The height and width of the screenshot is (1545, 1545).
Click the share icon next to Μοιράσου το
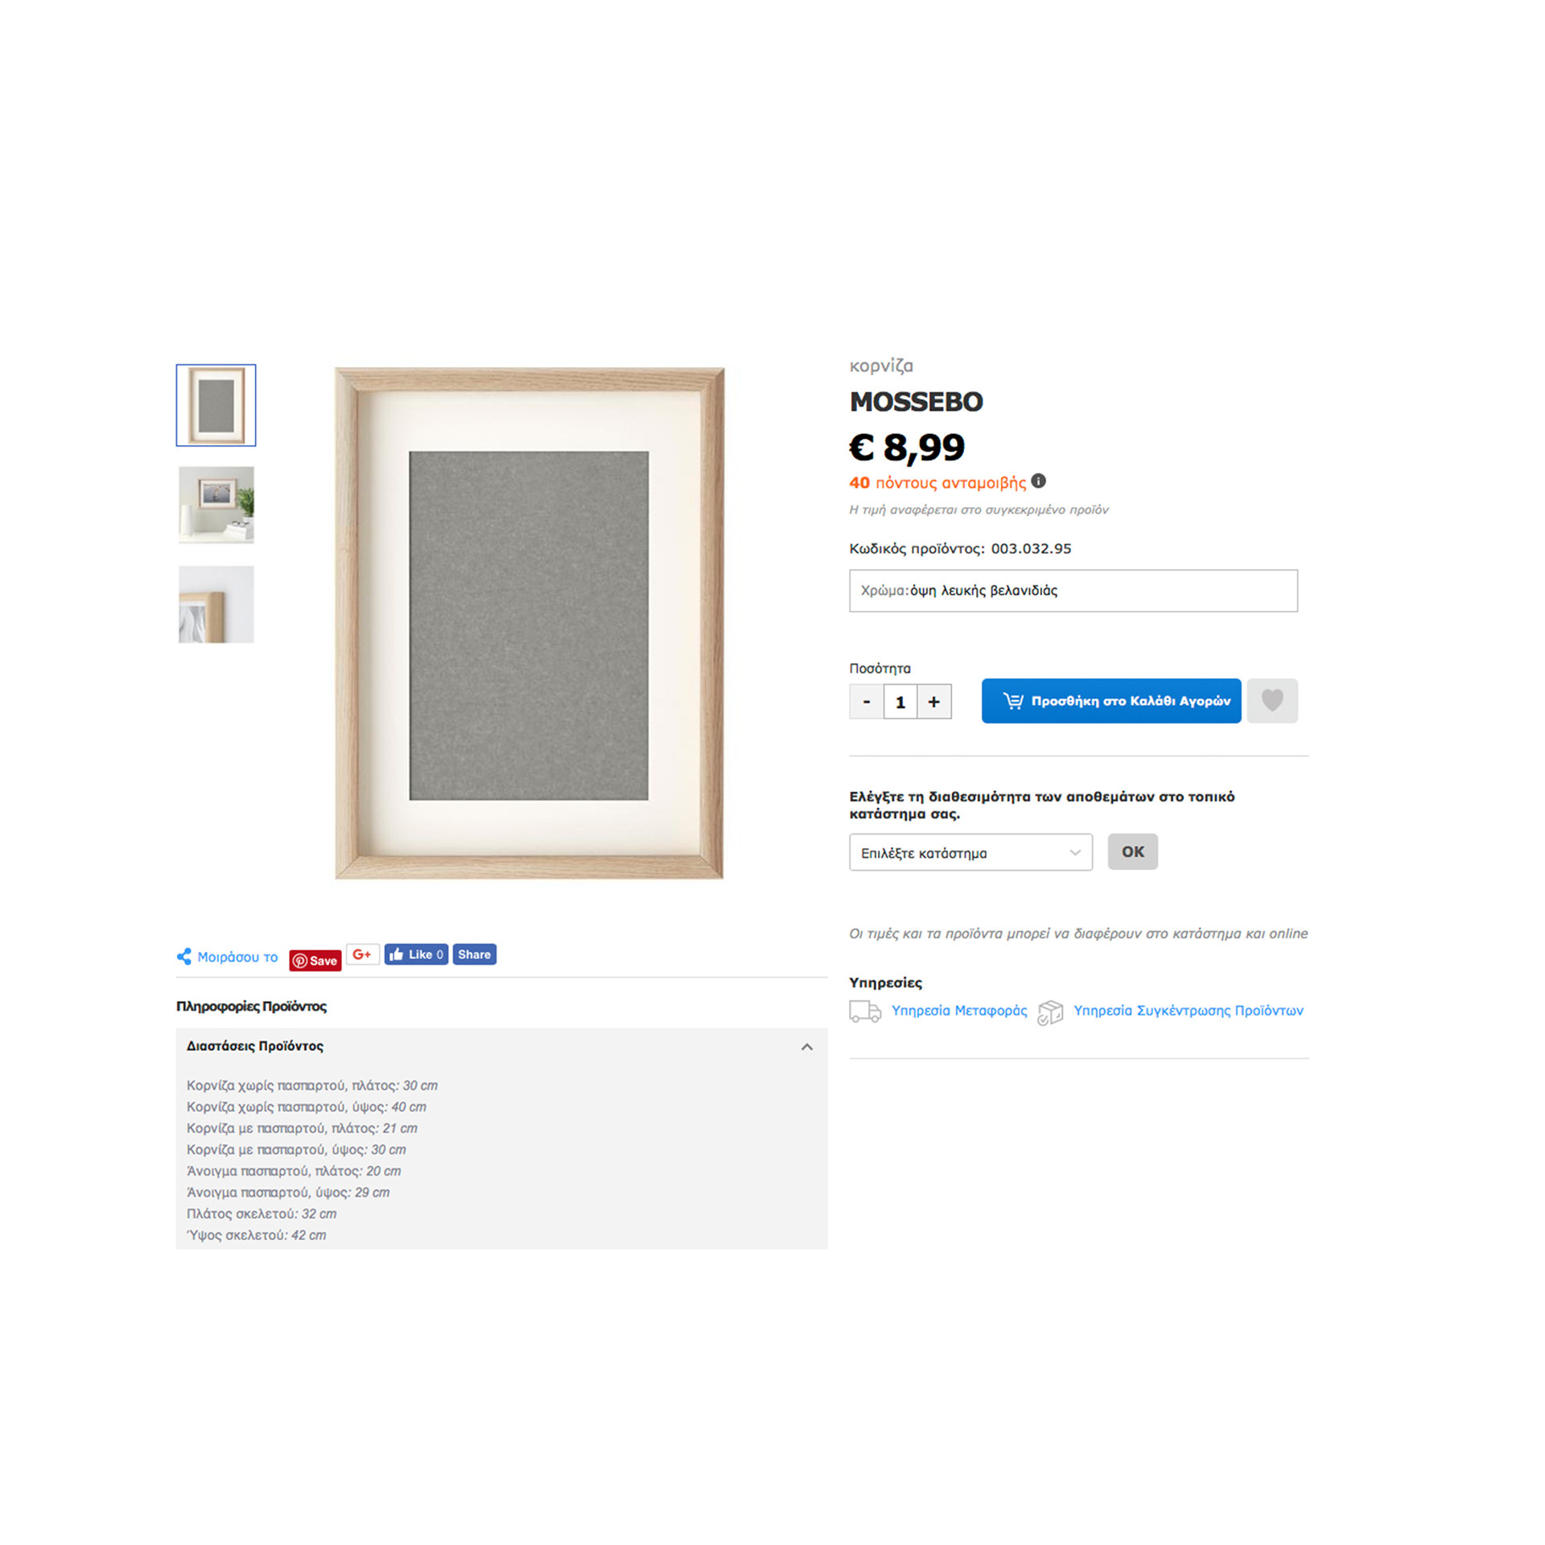183,956
